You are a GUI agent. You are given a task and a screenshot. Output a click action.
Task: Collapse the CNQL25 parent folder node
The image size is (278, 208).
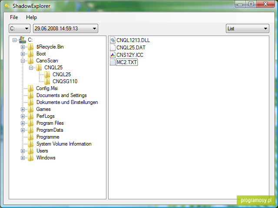click(x=31, y=68)
